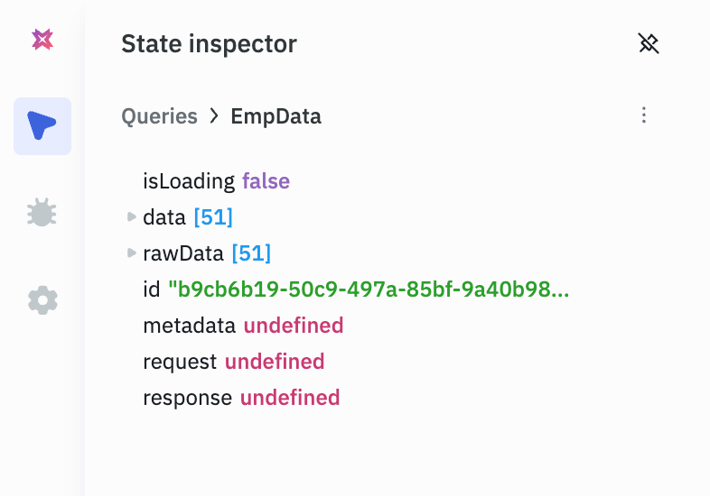
Task: Expand the data array triangle
Action: (x=132, y=216)
